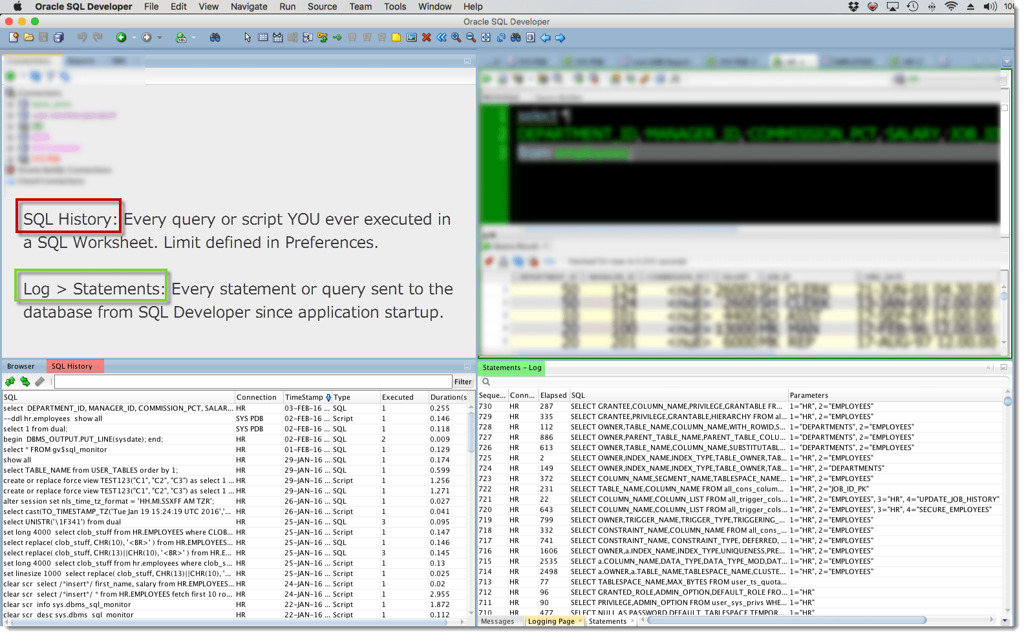1024x636 pixels.
Task: Click the gray Forward navigation arrow
Action: tap(147, 37)
